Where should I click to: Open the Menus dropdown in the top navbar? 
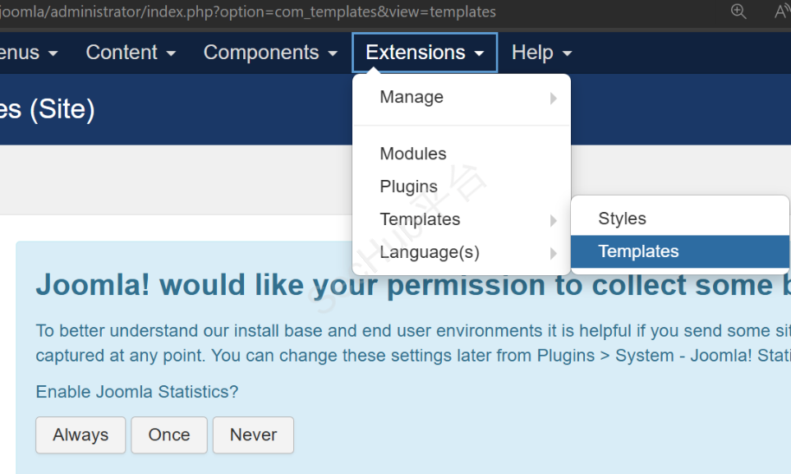(29, 53)
